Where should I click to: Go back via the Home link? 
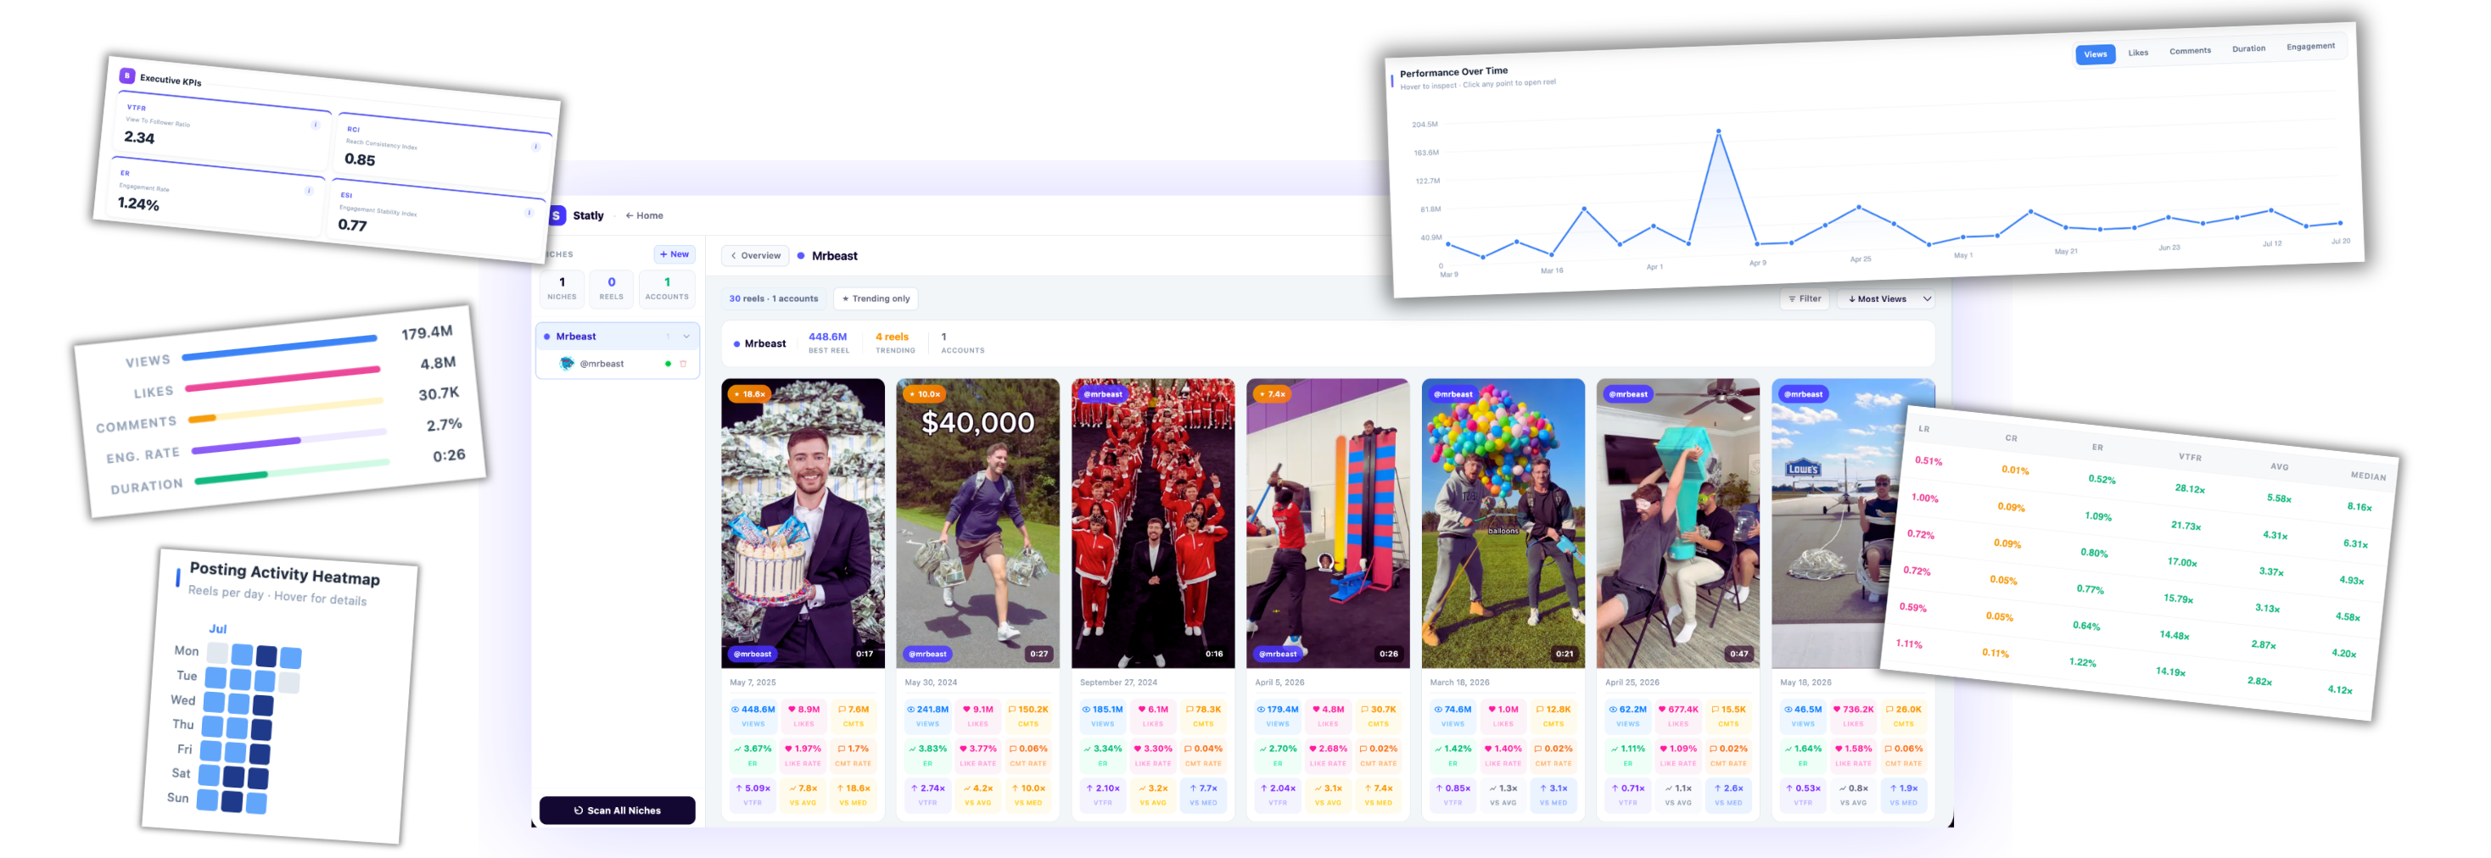pyautogui.click(x=644, y=215)
